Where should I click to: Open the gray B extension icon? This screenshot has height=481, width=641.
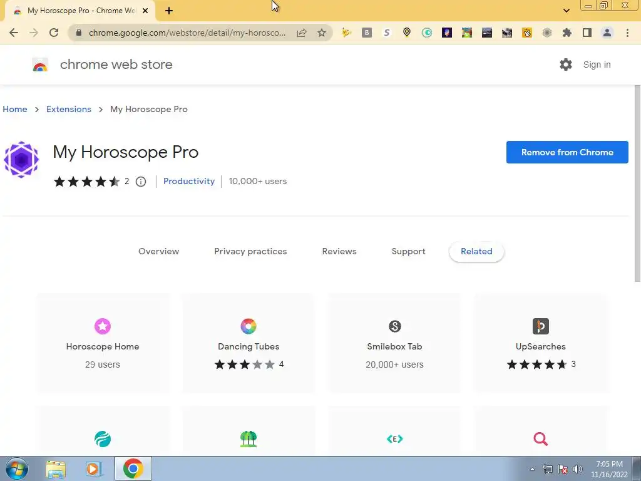tap(367, 33)
